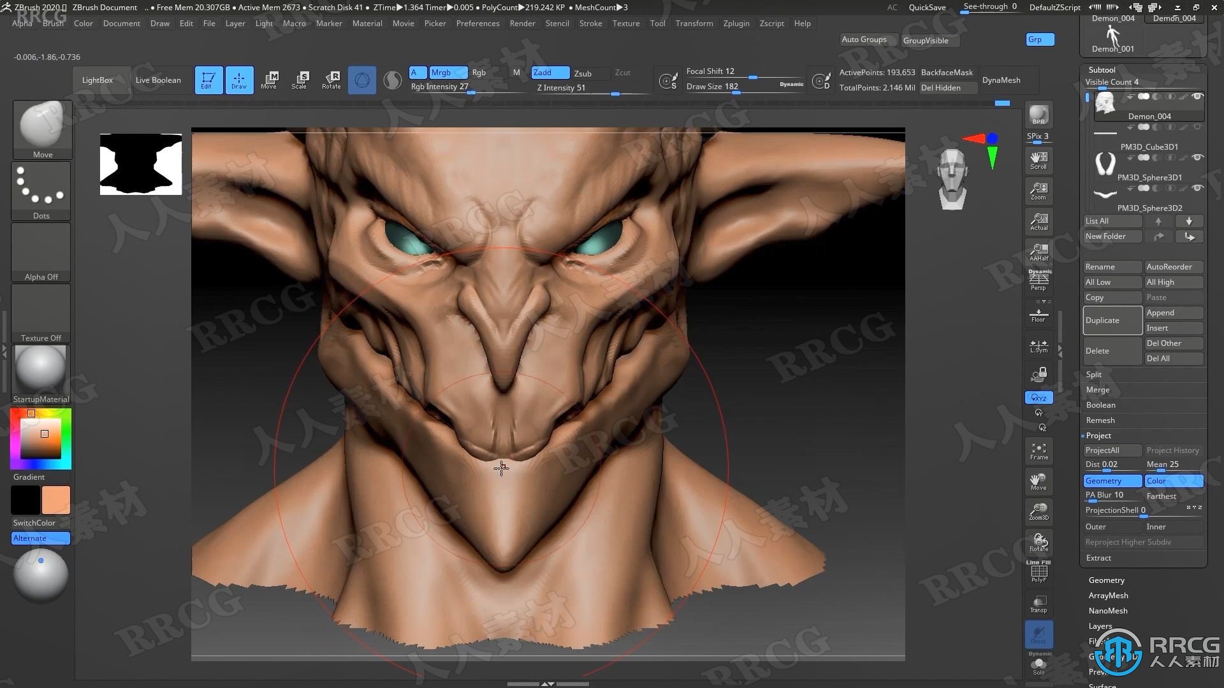Screen dimensions: 1224x688
Task: Enable DynaMesh on the mesh
Action: [x=1002, y=79]
